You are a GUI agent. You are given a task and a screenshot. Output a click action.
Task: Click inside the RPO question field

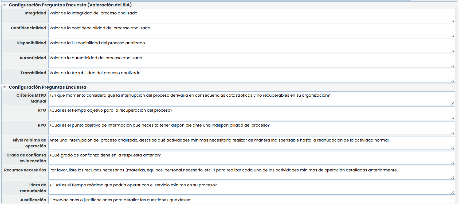coord(251,128)
